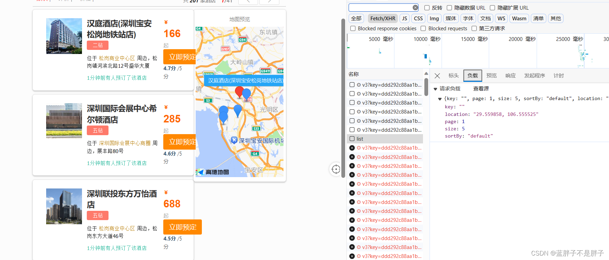The height and width of the screenshot is (260, 609).
Task: Open the 发起程序 tab
Action: 535,76
